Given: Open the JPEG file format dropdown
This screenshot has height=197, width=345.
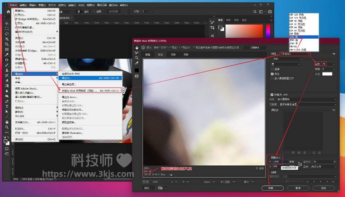Looking at the screenshot, I should [x=287, y=59].
